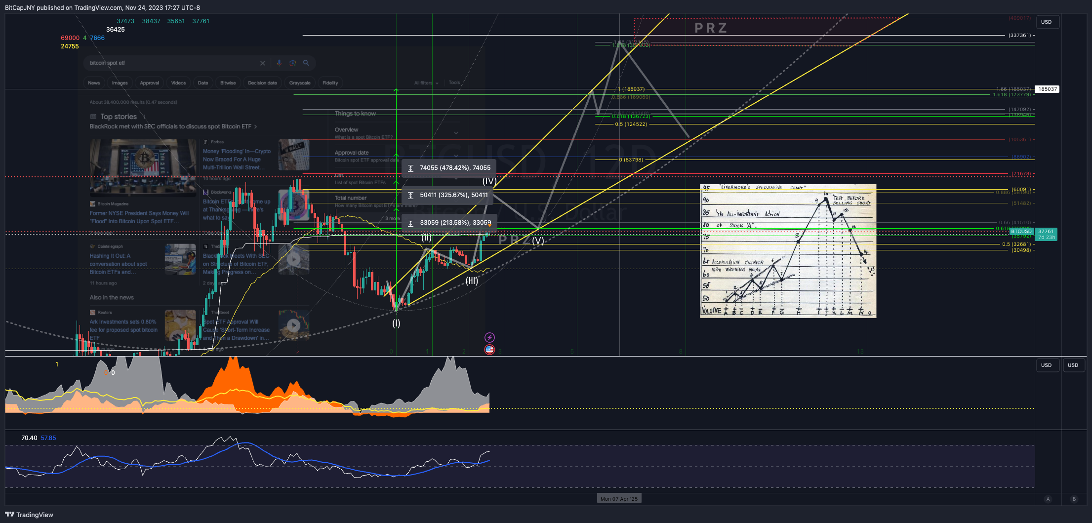The image size is (1092, 523).
Task: Click the TradingView logo
Action: [x=29, y=515]
